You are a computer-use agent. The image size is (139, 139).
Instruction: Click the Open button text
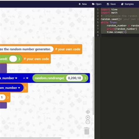(99, 4)
